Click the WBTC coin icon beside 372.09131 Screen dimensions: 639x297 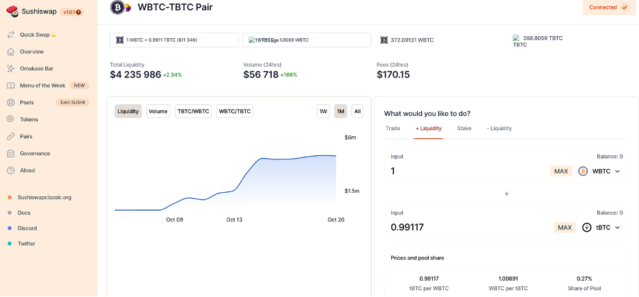tap(384, 40)
